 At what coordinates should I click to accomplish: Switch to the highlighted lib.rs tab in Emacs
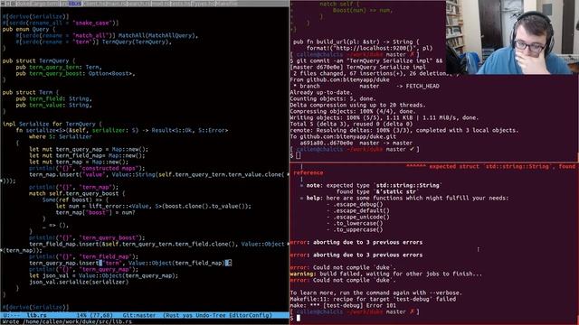[74, 4]
